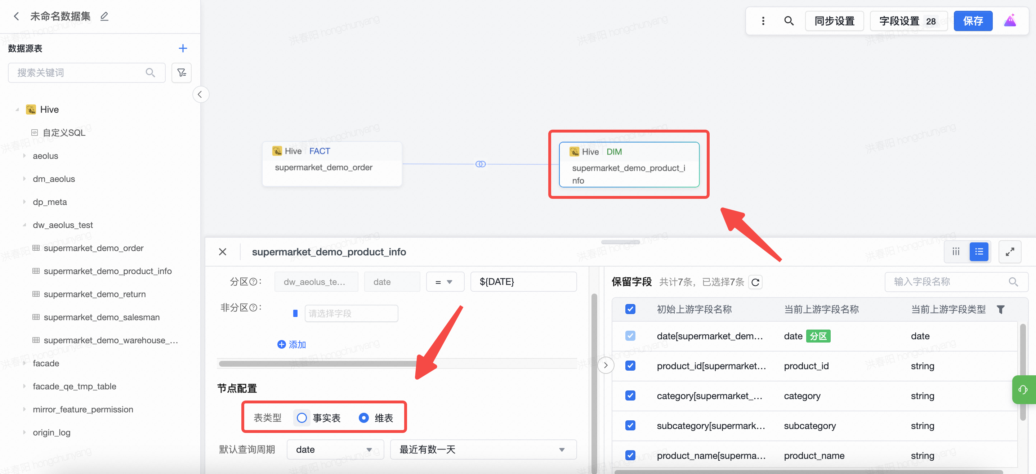Select the 事实表 radio option
This screenshot has width=1036, height=474.
pyautogui.click(x=302, y=418)
